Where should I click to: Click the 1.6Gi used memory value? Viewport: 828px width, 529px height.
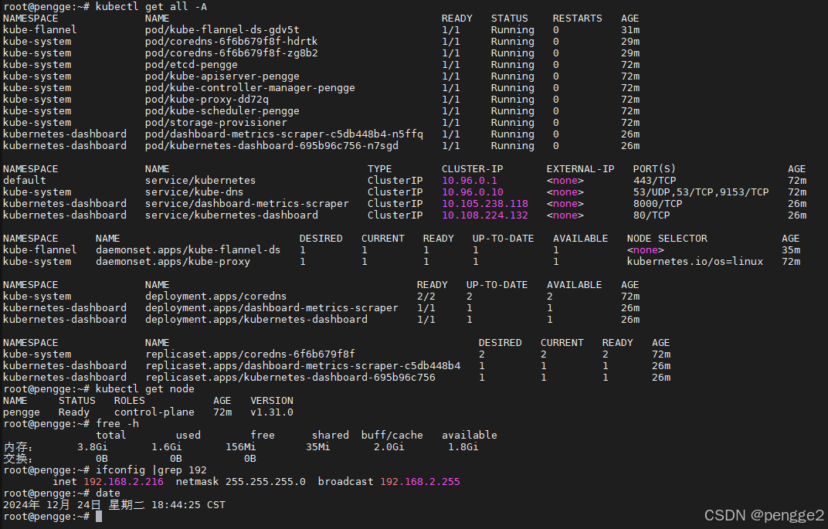tap(167, 448)
